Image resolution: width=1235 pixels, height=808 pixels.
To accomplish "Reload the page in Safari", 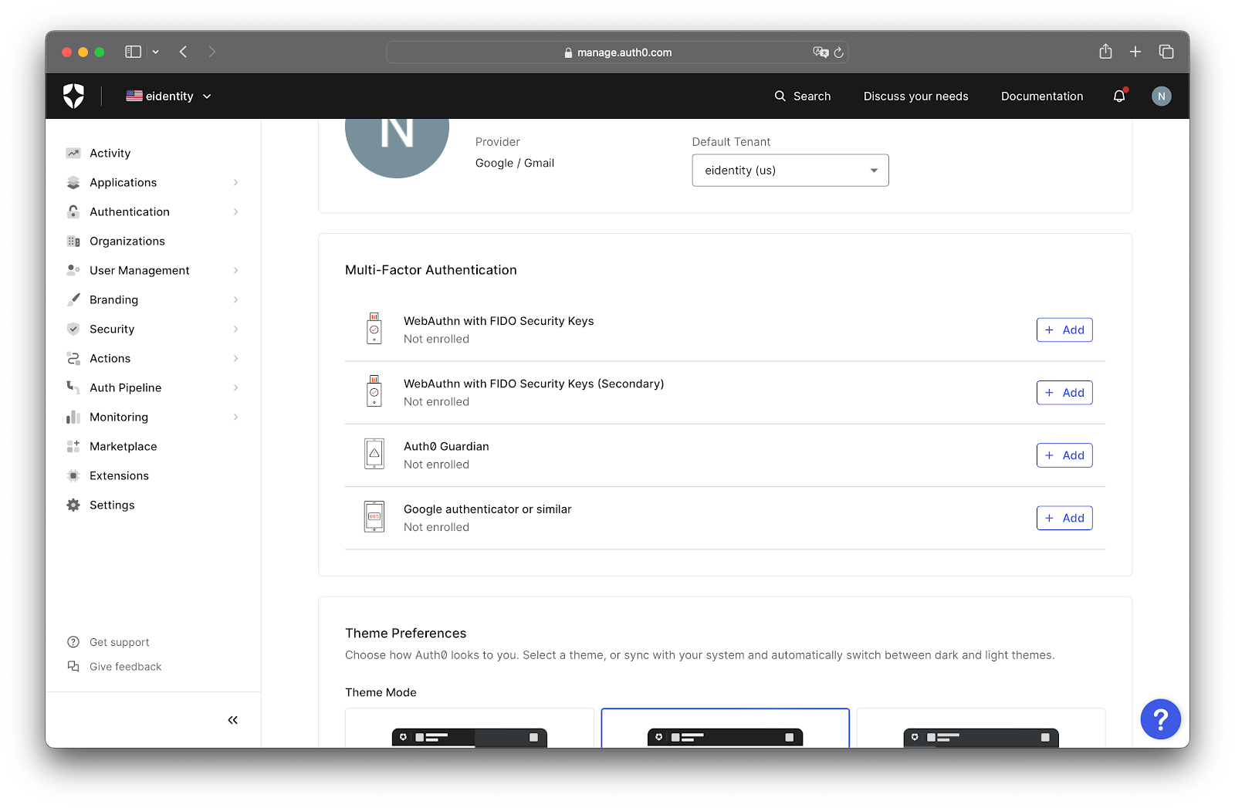I will (839, 52).
